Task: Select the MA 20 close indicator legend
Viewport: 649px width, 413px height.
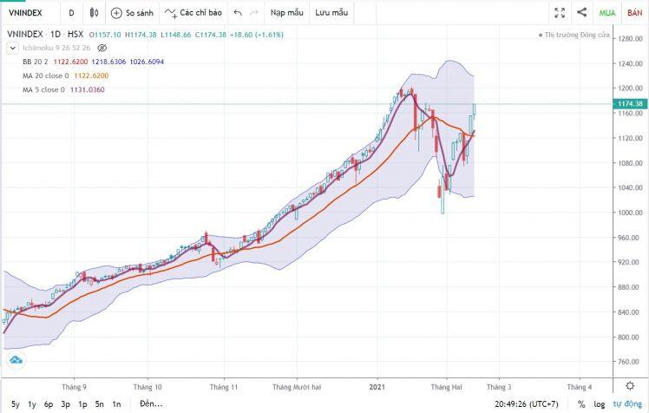Action: tap(45, 75)
